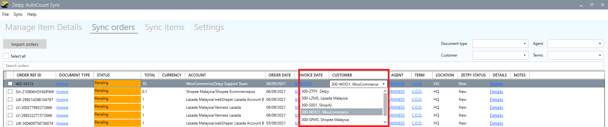Expand the Customer filter dropdown
Image resolution: width=608 pixels, height=127 pixels.
[500, 55]
